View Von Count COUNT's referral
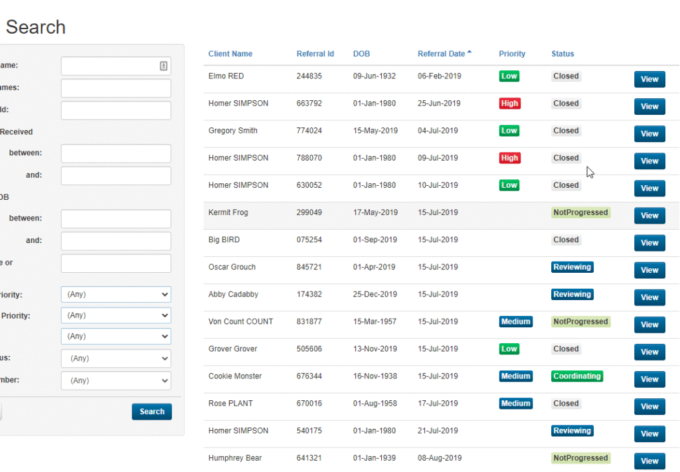Screen dimensions: 680x472 (x=649, y=325)
